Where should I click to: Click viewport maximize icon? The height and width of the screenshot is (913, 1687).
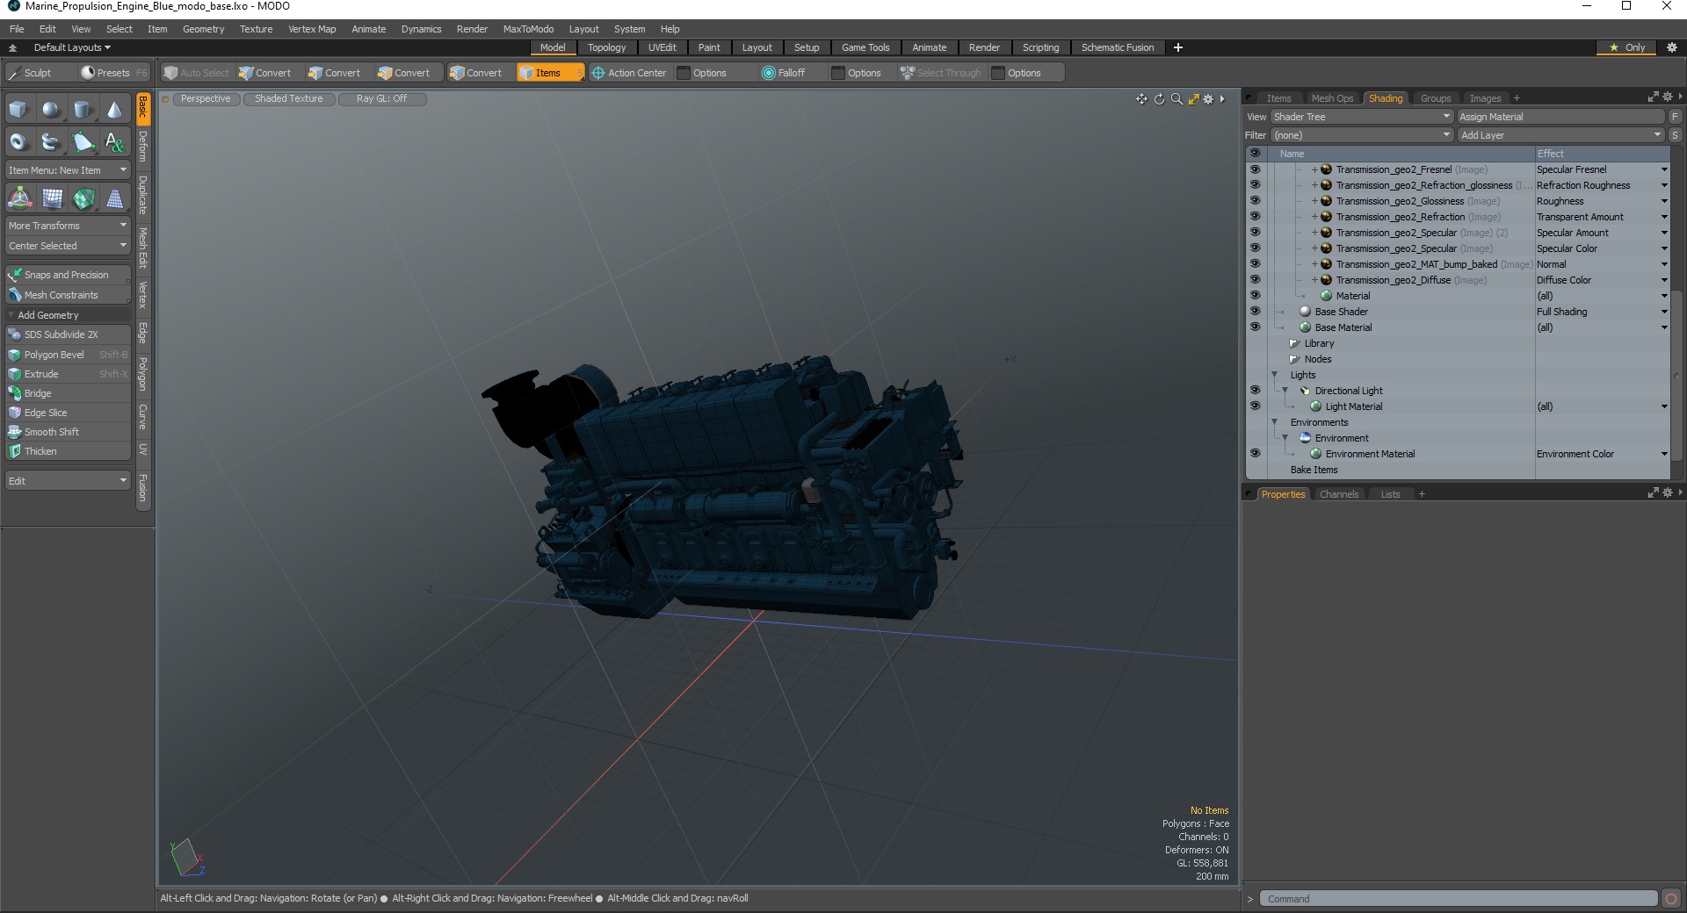coord(1193,99)
